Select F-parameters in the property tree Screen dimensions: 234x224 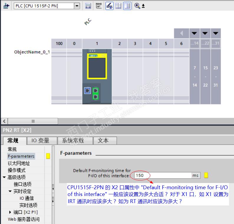tap(21, 156)
